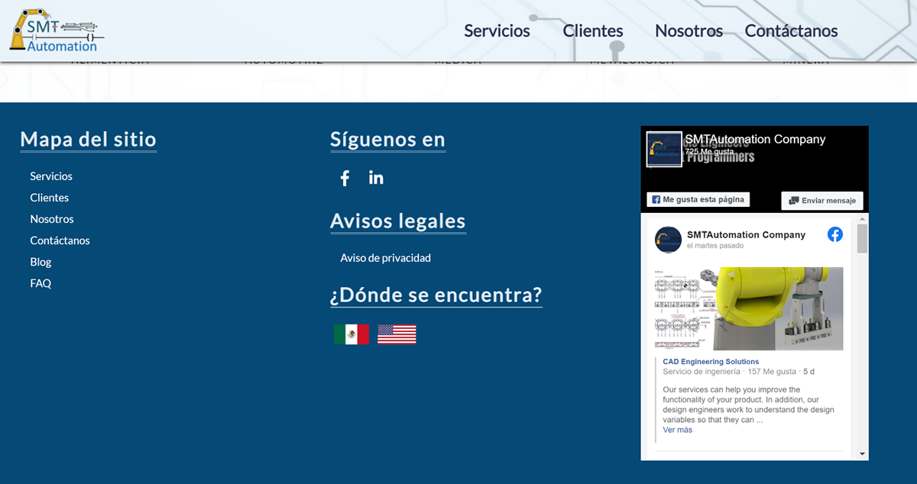Viewport: 917px width, 484px height.
Task: Open the CAD Engineering robot image thumbnail
Action: pyautogui.click(x=749, y=308)
